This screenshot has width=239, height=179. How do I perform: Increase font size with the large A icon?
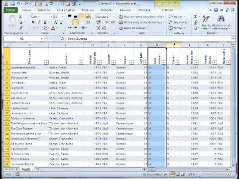pyautogui.click(x=56, y=22)
